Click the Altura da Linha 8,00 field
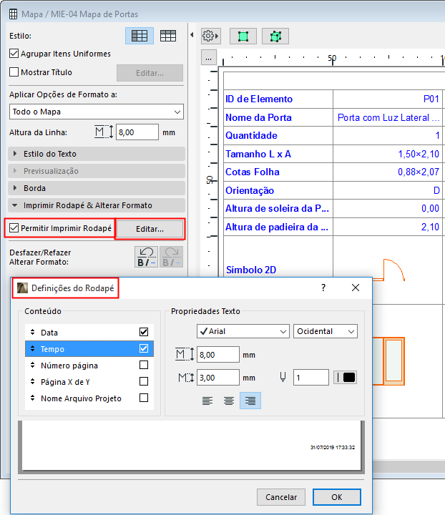This screenshot has height=515, width=445. (137, 132)
